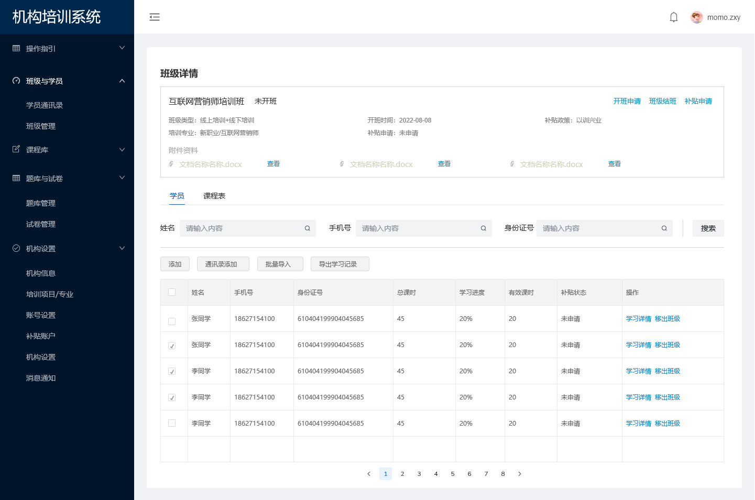Go to page 2 in pagination
Screen dimensions: 755x500
point(402,474)
